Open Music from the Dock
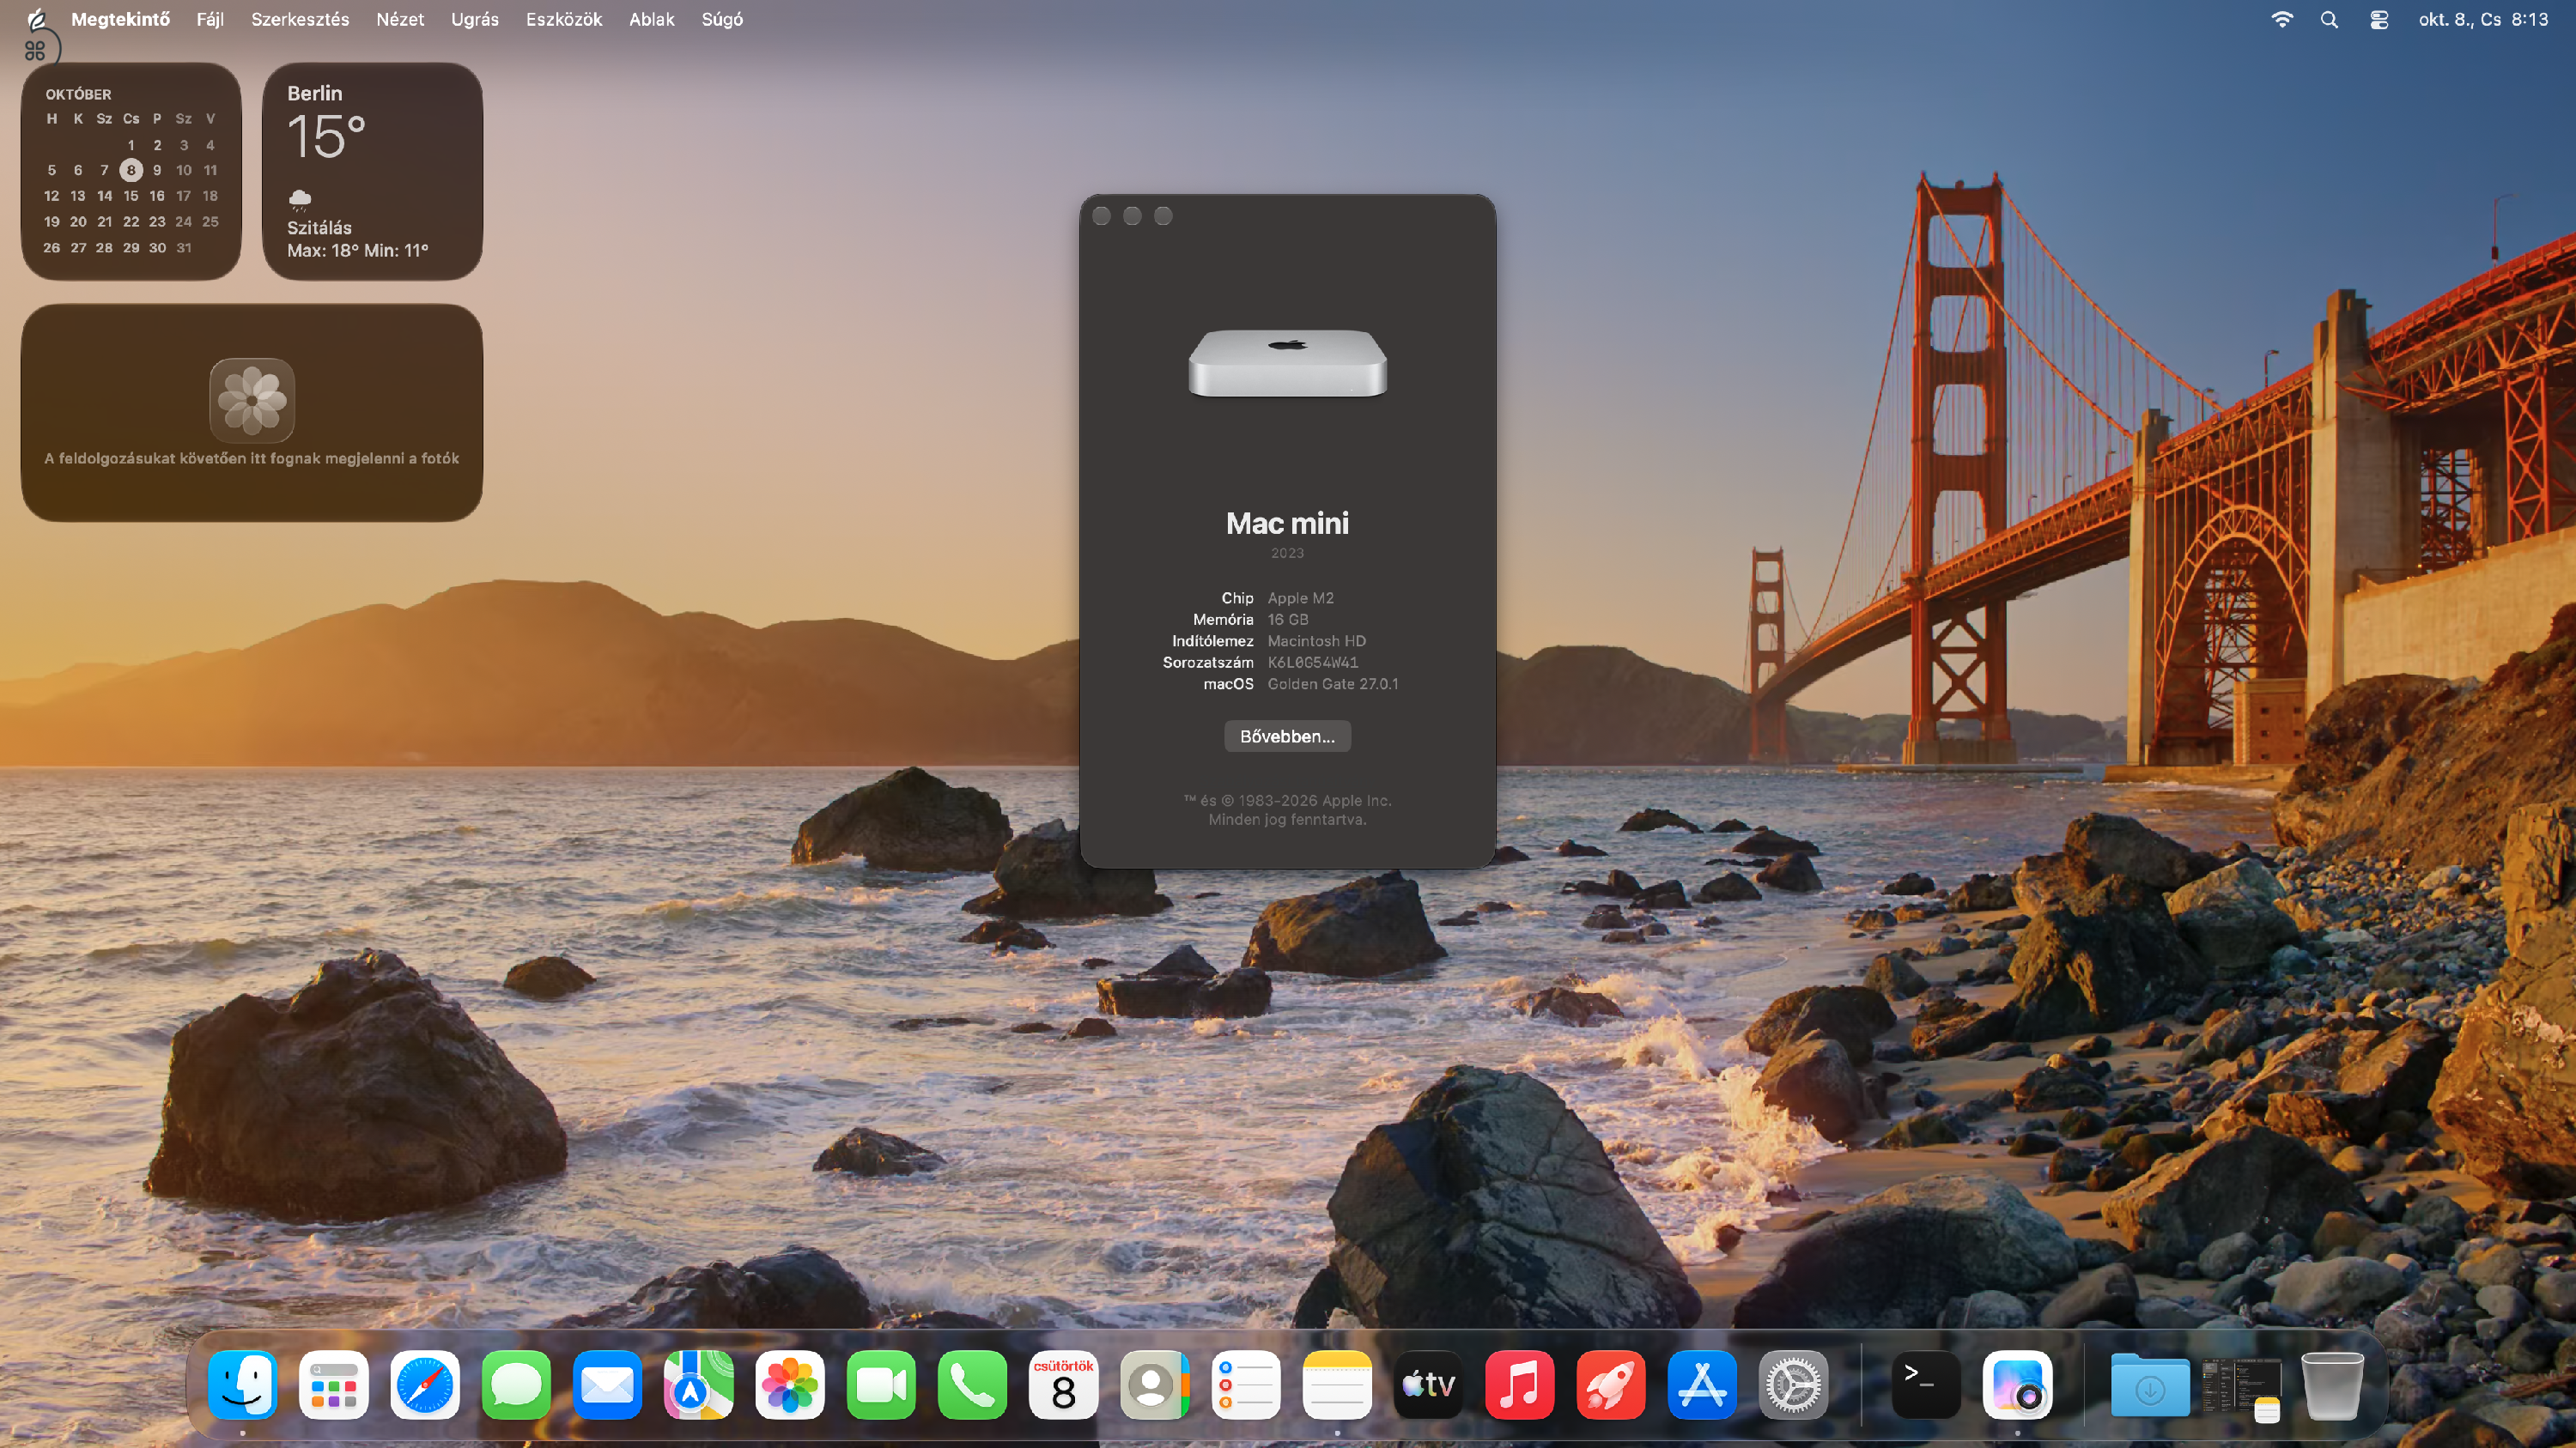Viewport: 2576px width, 1448px height. [1519, 1385]
